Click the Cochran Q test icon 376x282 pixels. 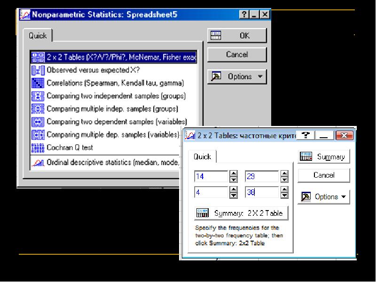(38, 148)
